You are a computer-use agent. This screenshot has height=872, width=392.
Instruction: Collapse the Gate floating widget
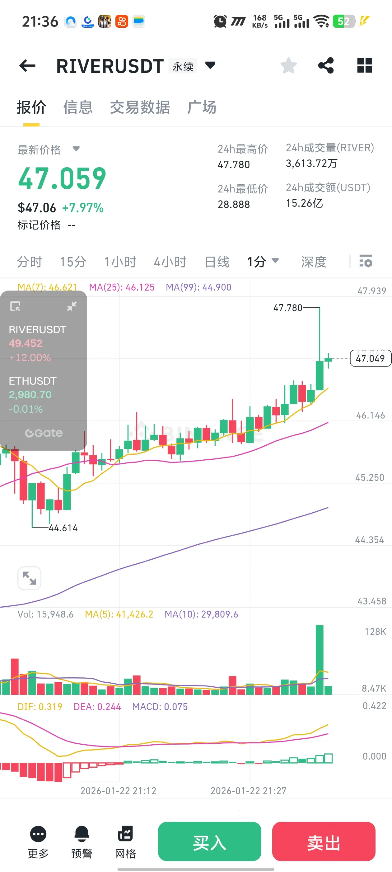[72, 306]
